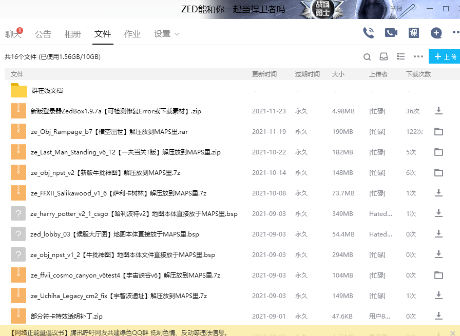Screen dimensions: 460x336
Task: Go to the 聊天 chat tab
Action: [x=13, y=34]
